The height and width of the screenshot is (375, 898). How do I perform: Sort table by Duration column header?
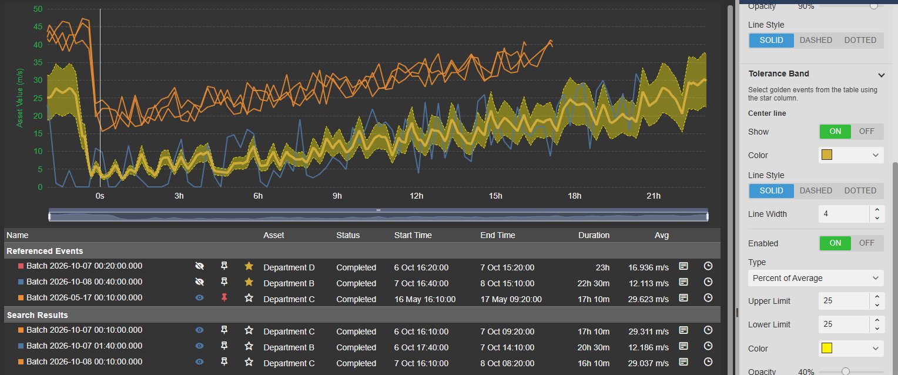click(x=594, y=235)
